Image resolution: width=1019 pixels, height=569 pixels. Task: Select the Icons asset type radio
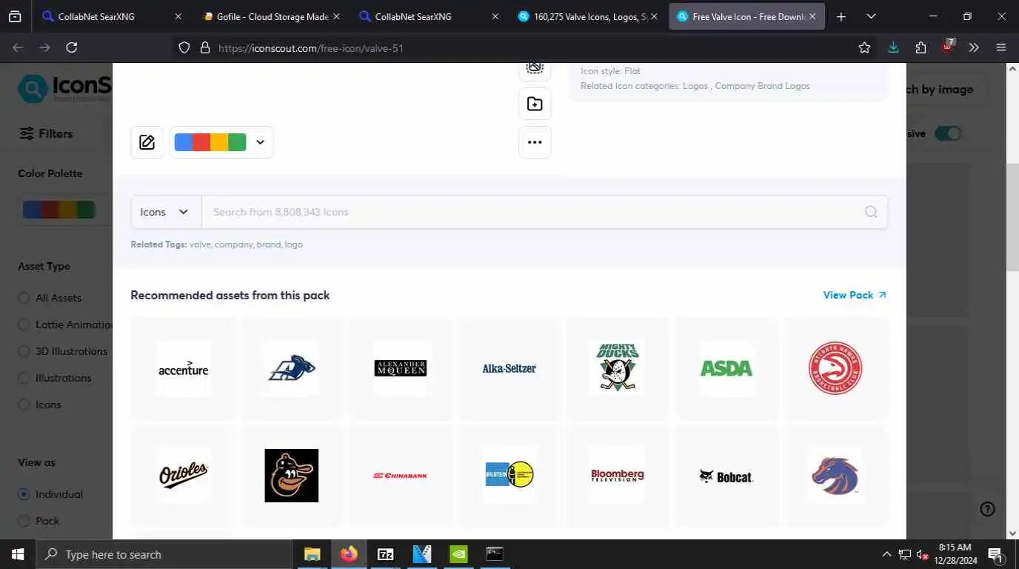[24, 405]
